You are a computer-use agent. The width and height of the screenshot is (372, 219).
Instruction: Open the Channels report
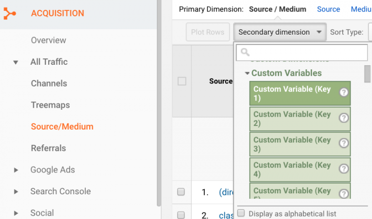click(x=49, y=84)
